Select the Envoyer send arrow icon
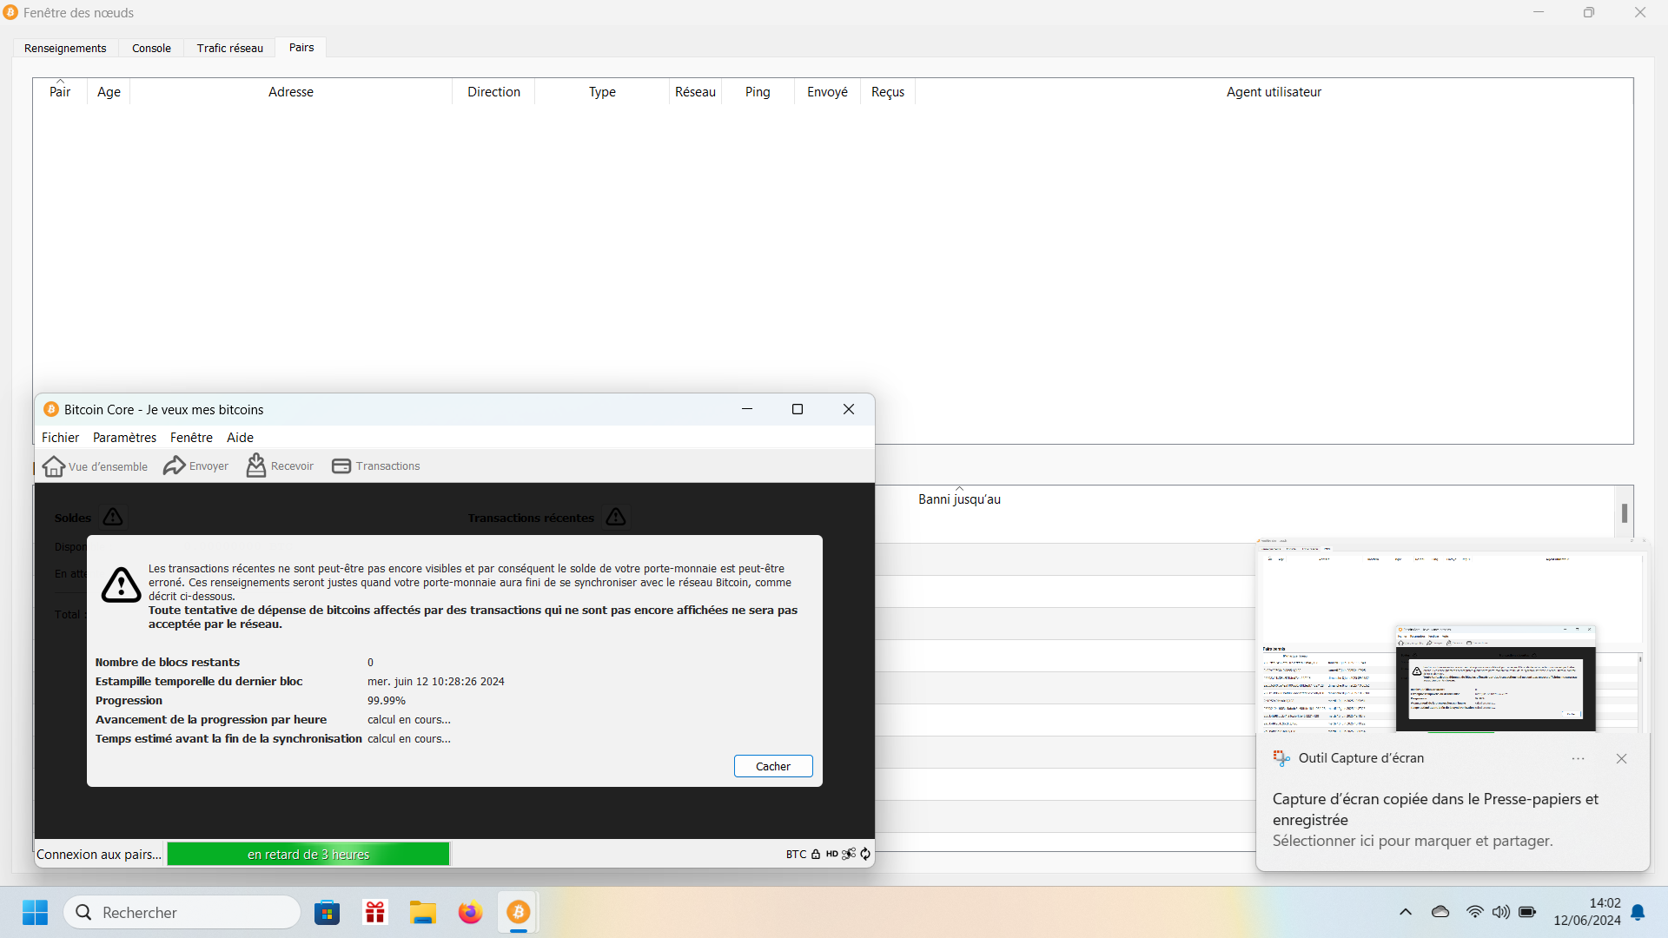The image size is (1668, 938). click(x=175, y=466)
